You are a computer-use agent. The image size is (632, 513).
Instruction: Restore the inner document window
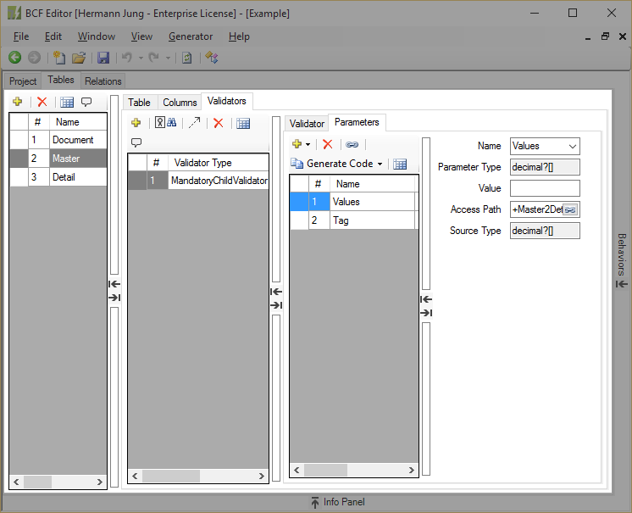tap(605, 36)
